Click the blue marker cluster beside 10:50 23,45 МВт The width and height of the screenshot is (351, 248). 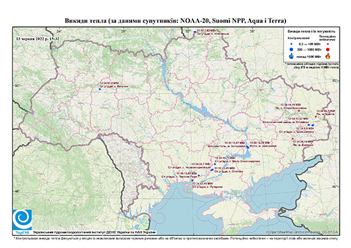point(212,170)
